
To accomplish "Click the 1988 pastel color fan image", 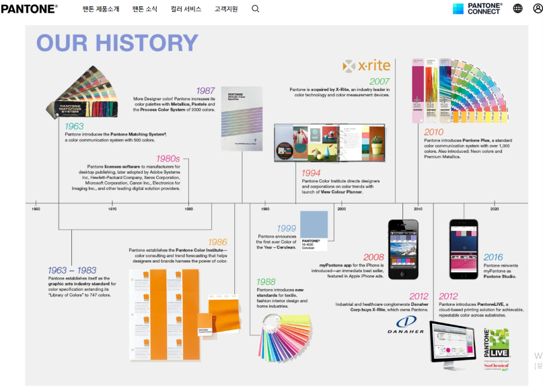I will pyautogui.click(x=284, y=338).
